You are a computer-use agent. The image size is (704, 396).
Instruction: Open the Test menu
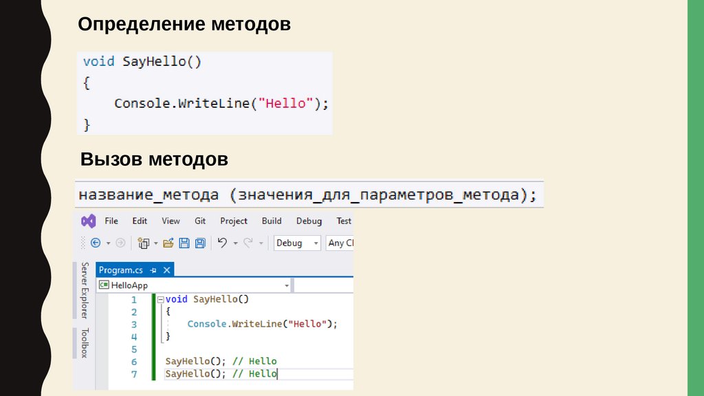(x=344, y=221)
